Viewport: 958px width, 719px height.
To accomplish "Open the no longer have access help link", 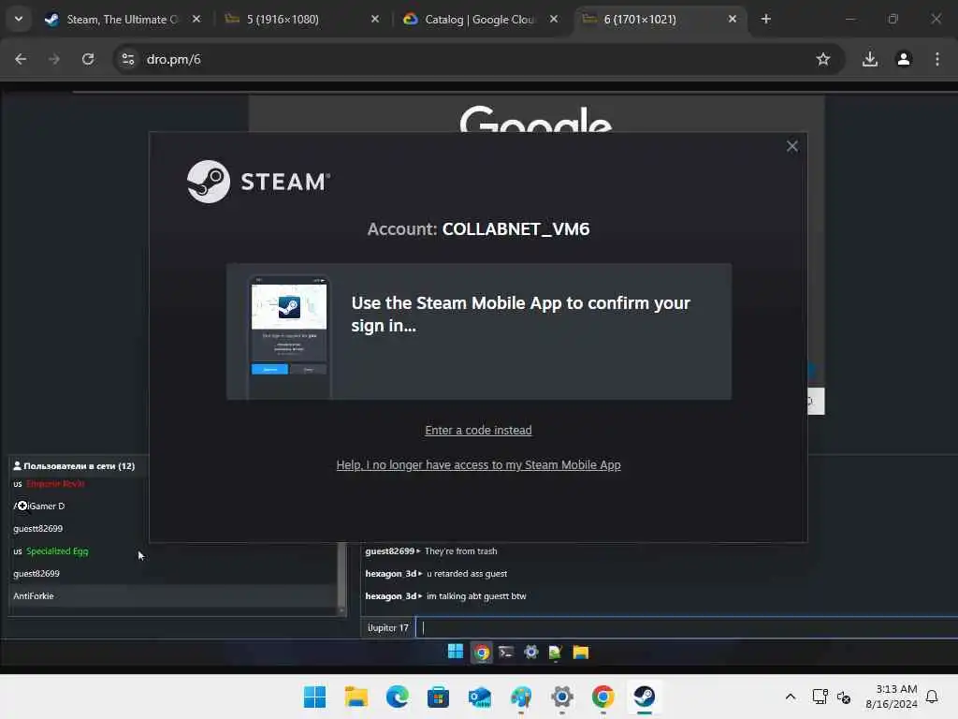I will pos(478,465).
